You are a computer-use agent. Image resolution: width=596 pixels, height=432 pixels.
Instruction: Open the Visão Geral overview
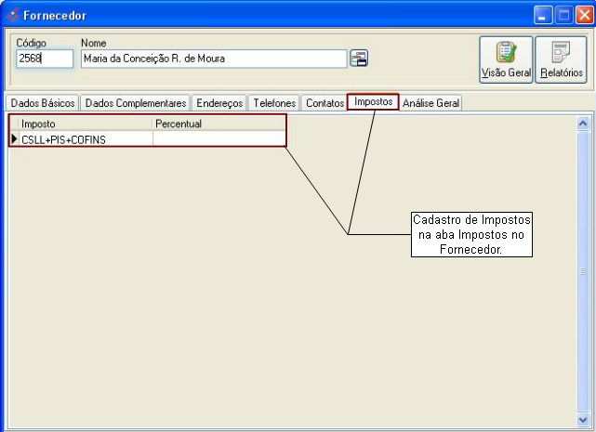506,59
